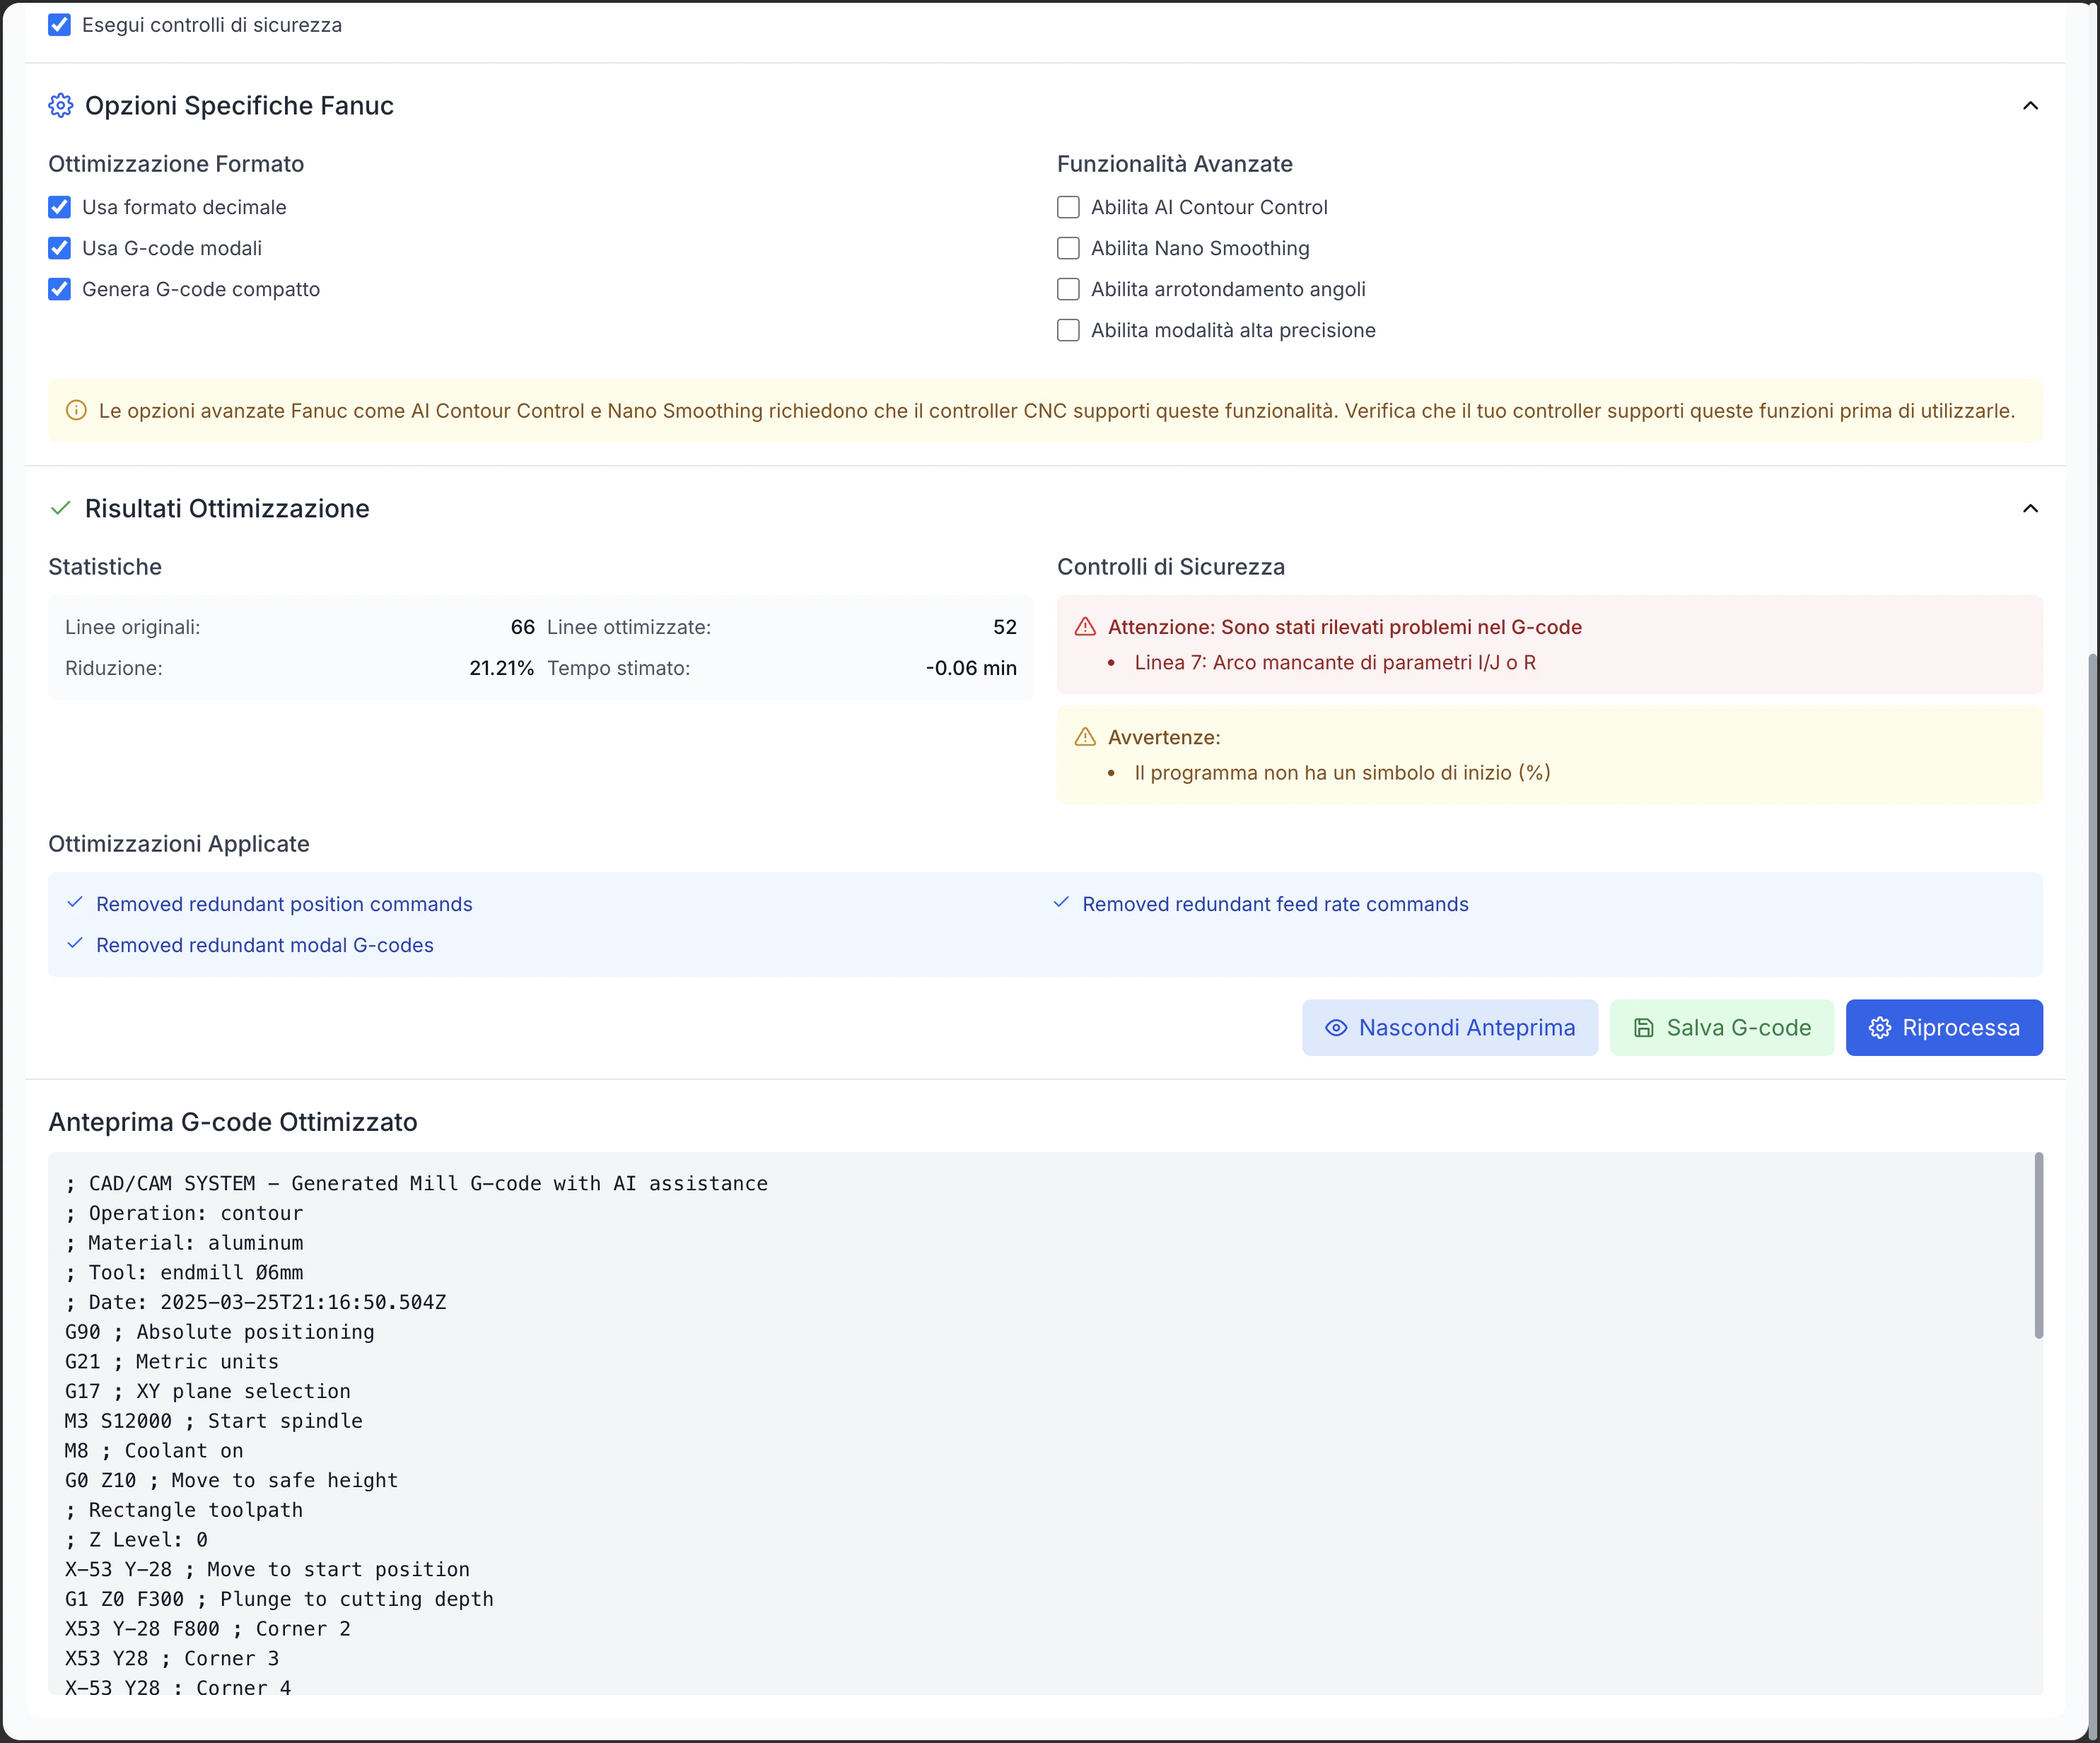This screenshot has width=2100, height=1743.
Task: Click the G1 Z0 F300 plunge line
Action: (279, 1600)
